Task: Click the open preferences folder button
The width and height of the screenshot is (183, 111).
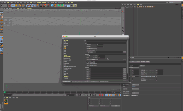Action: [x=67, y=82]
